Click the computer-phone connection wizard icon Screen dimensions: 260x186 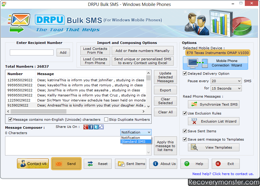[198, 63]
